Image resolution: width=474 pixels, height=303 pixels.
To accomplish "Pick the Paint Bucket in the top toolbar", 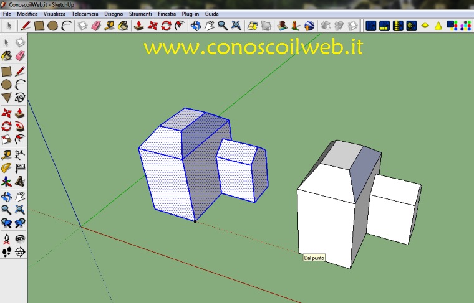I will 123,26.
